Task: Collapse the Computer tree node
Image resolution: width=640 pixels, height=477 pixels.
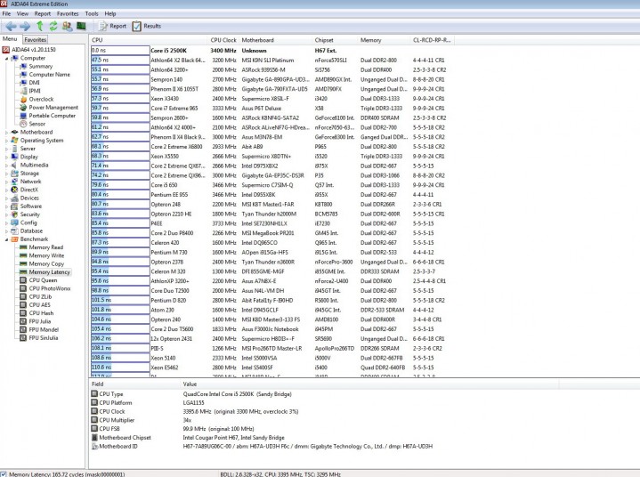Action: 6,59
